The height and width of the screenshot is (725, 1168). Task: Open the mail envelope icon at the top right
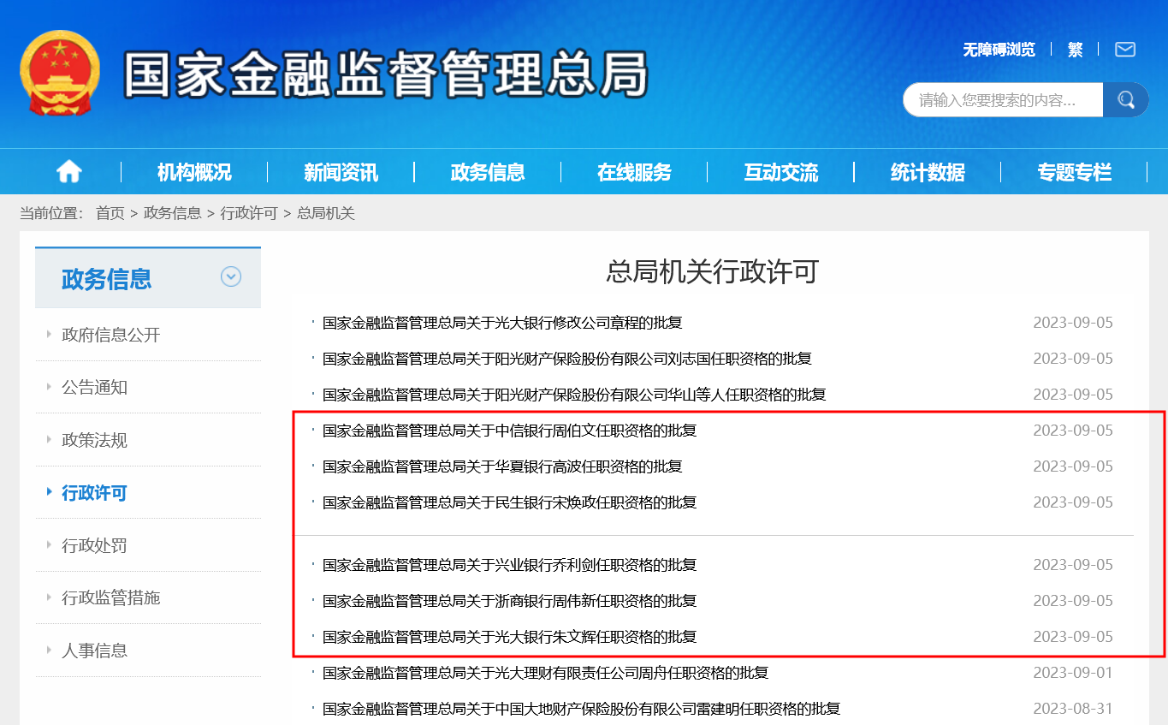point(1125,50)
